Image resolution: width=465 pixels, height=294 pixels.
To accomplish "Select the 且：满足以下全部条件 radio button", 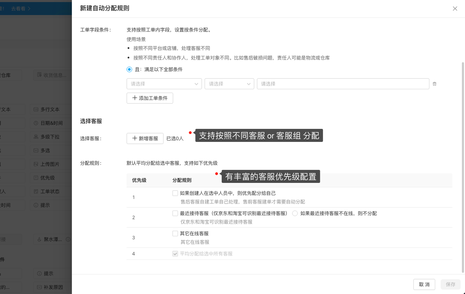I will pyautogui.click(x=129, y=69).
